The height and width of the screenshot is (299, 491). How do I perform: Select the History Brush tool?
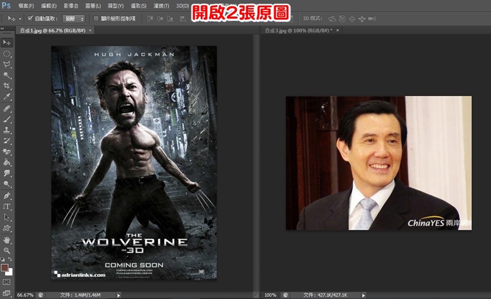click(7, 141)
